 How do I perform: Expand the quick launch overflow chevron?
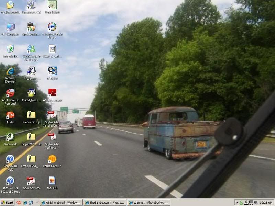pyautogui.click(x=37, y=202)
